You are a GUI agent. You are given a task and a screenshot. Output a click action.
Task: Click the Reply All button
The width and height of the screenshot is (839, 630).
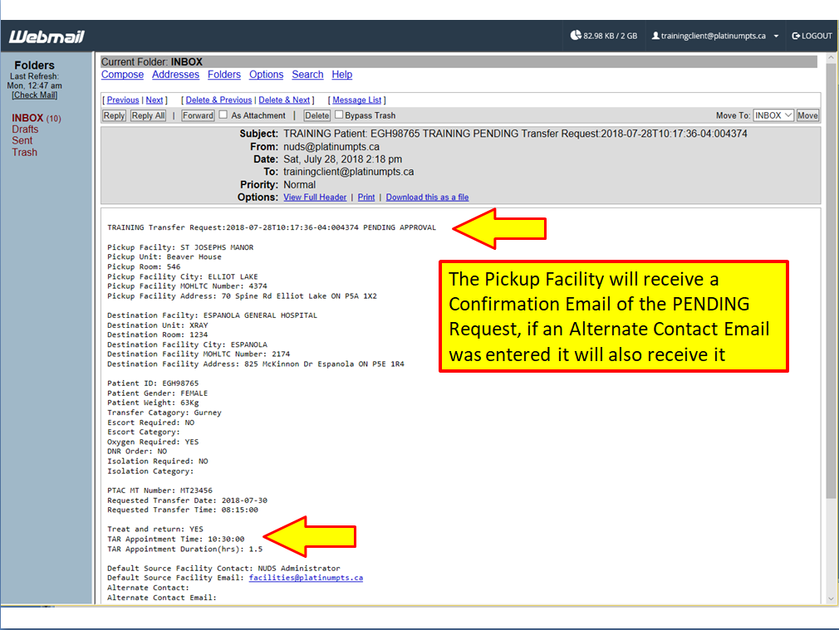click(148, 115)
